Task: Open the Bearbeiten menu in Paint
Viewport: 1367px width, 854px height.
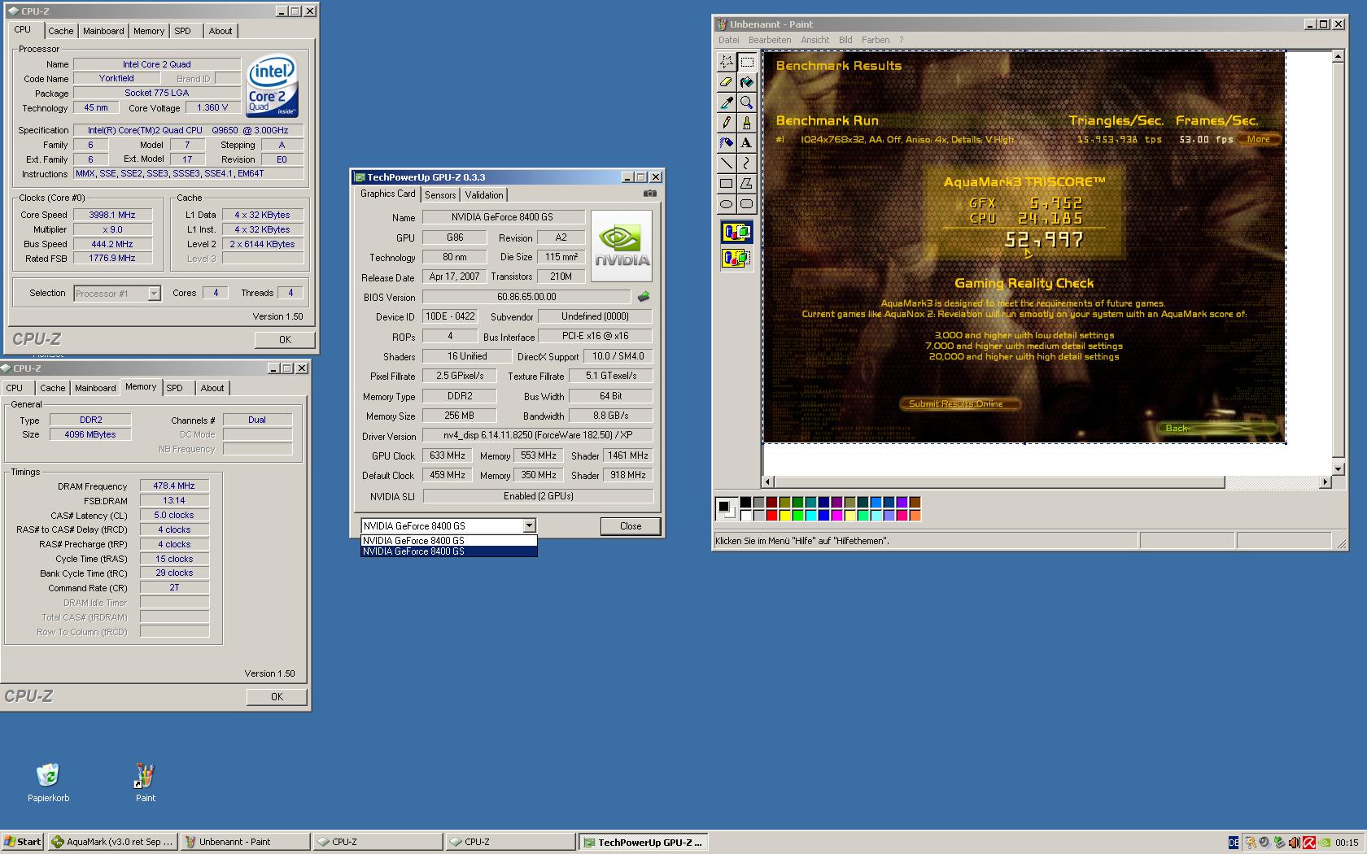Action: pos(770,40)
